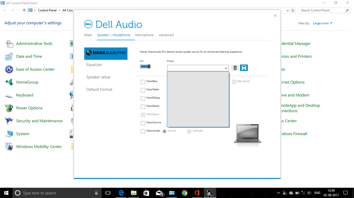Open Microsoft Edge from taskbar
Viewport: 354px width, 198px height.
pyautogui.click(x=121, y=193)
